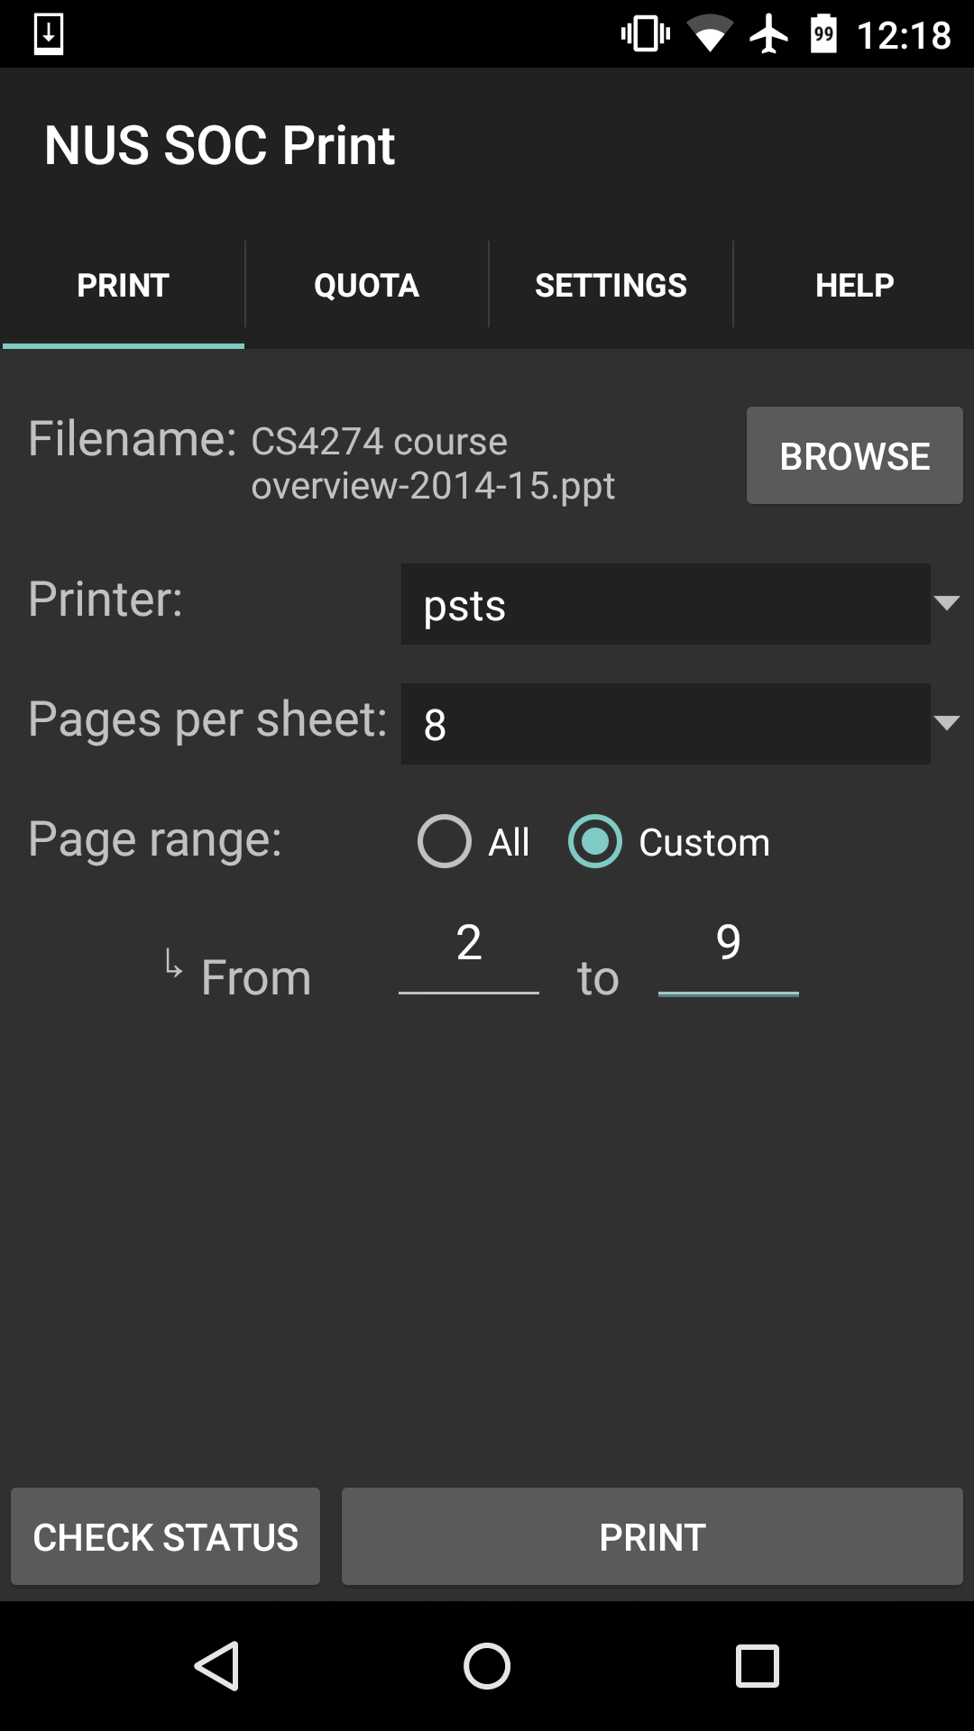Open recent apps with the square button

(758, 1665)
